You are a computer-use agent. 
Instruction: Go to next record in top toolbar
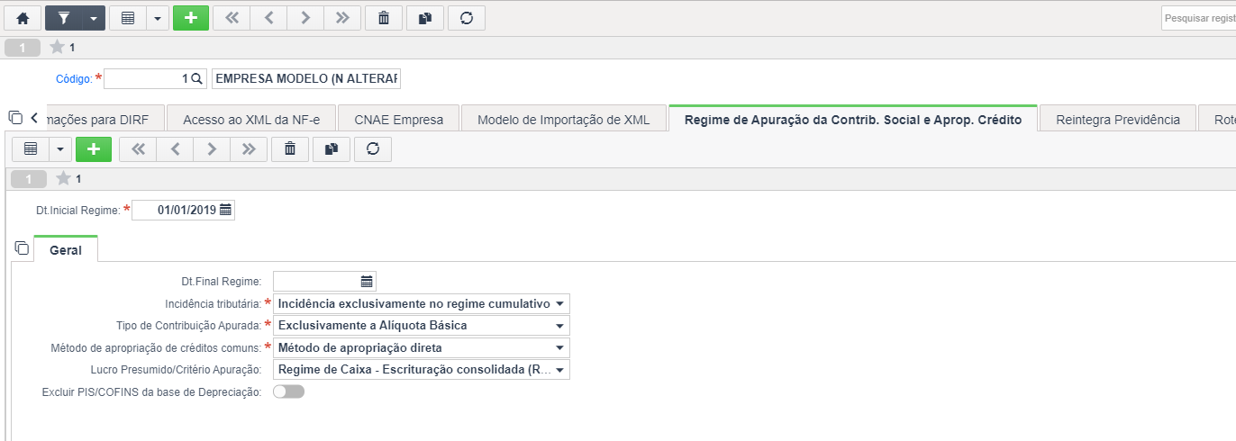(304, 18)
